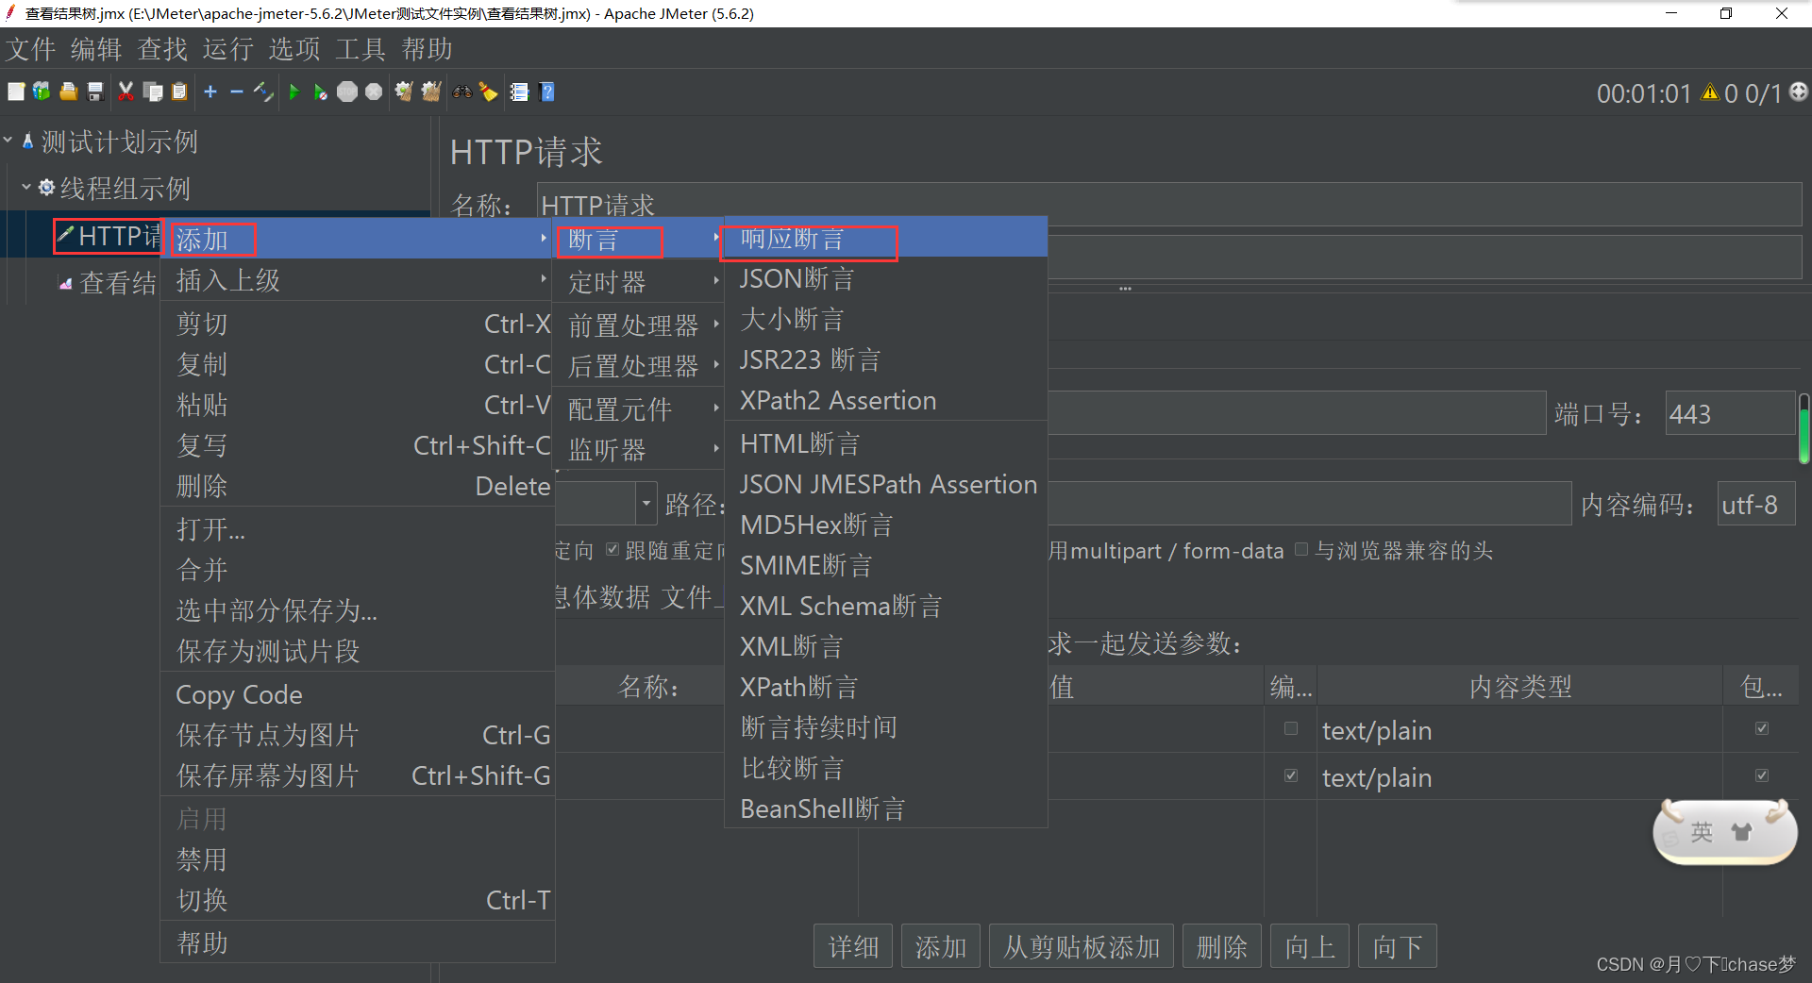1812x983 pixels.
Task: Toggle the include-equals checkbox in the first text/plain row
Action: [1762, 728]
